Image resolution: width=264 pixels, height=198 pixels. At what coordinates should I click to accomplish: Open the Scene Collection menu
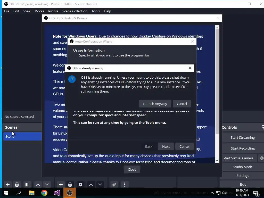pos(75,11)
